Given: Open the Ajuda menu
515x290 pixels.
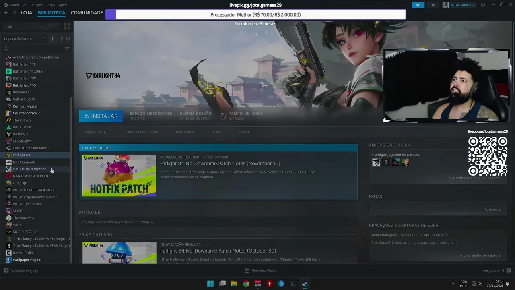Looking at the screenshot, I should coord(63,5).
